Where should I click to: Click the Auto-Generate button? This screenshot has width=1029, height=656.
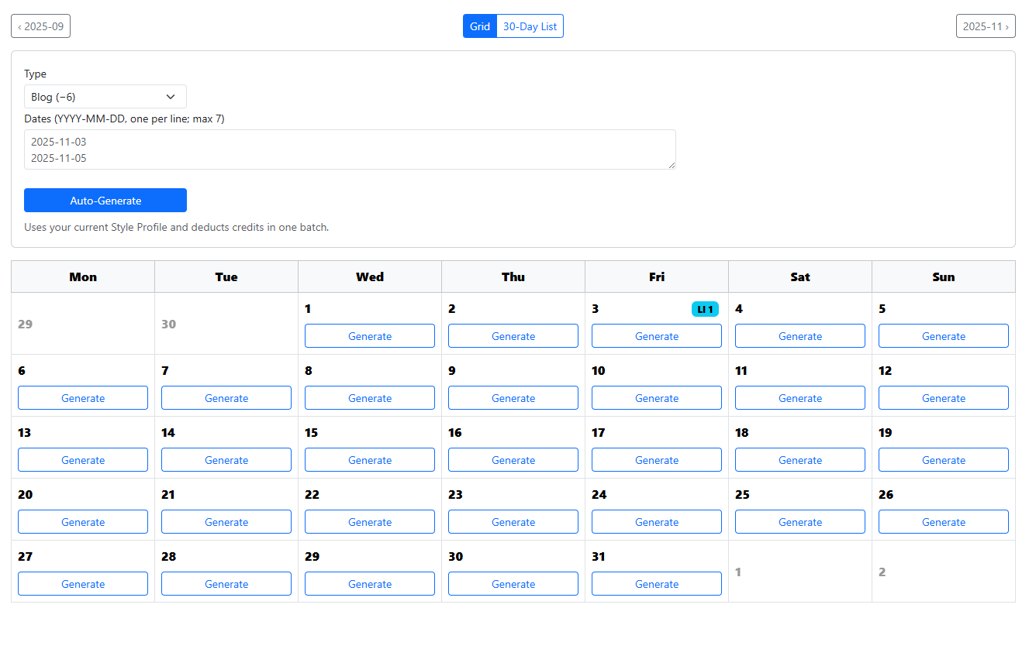point(105,200)
